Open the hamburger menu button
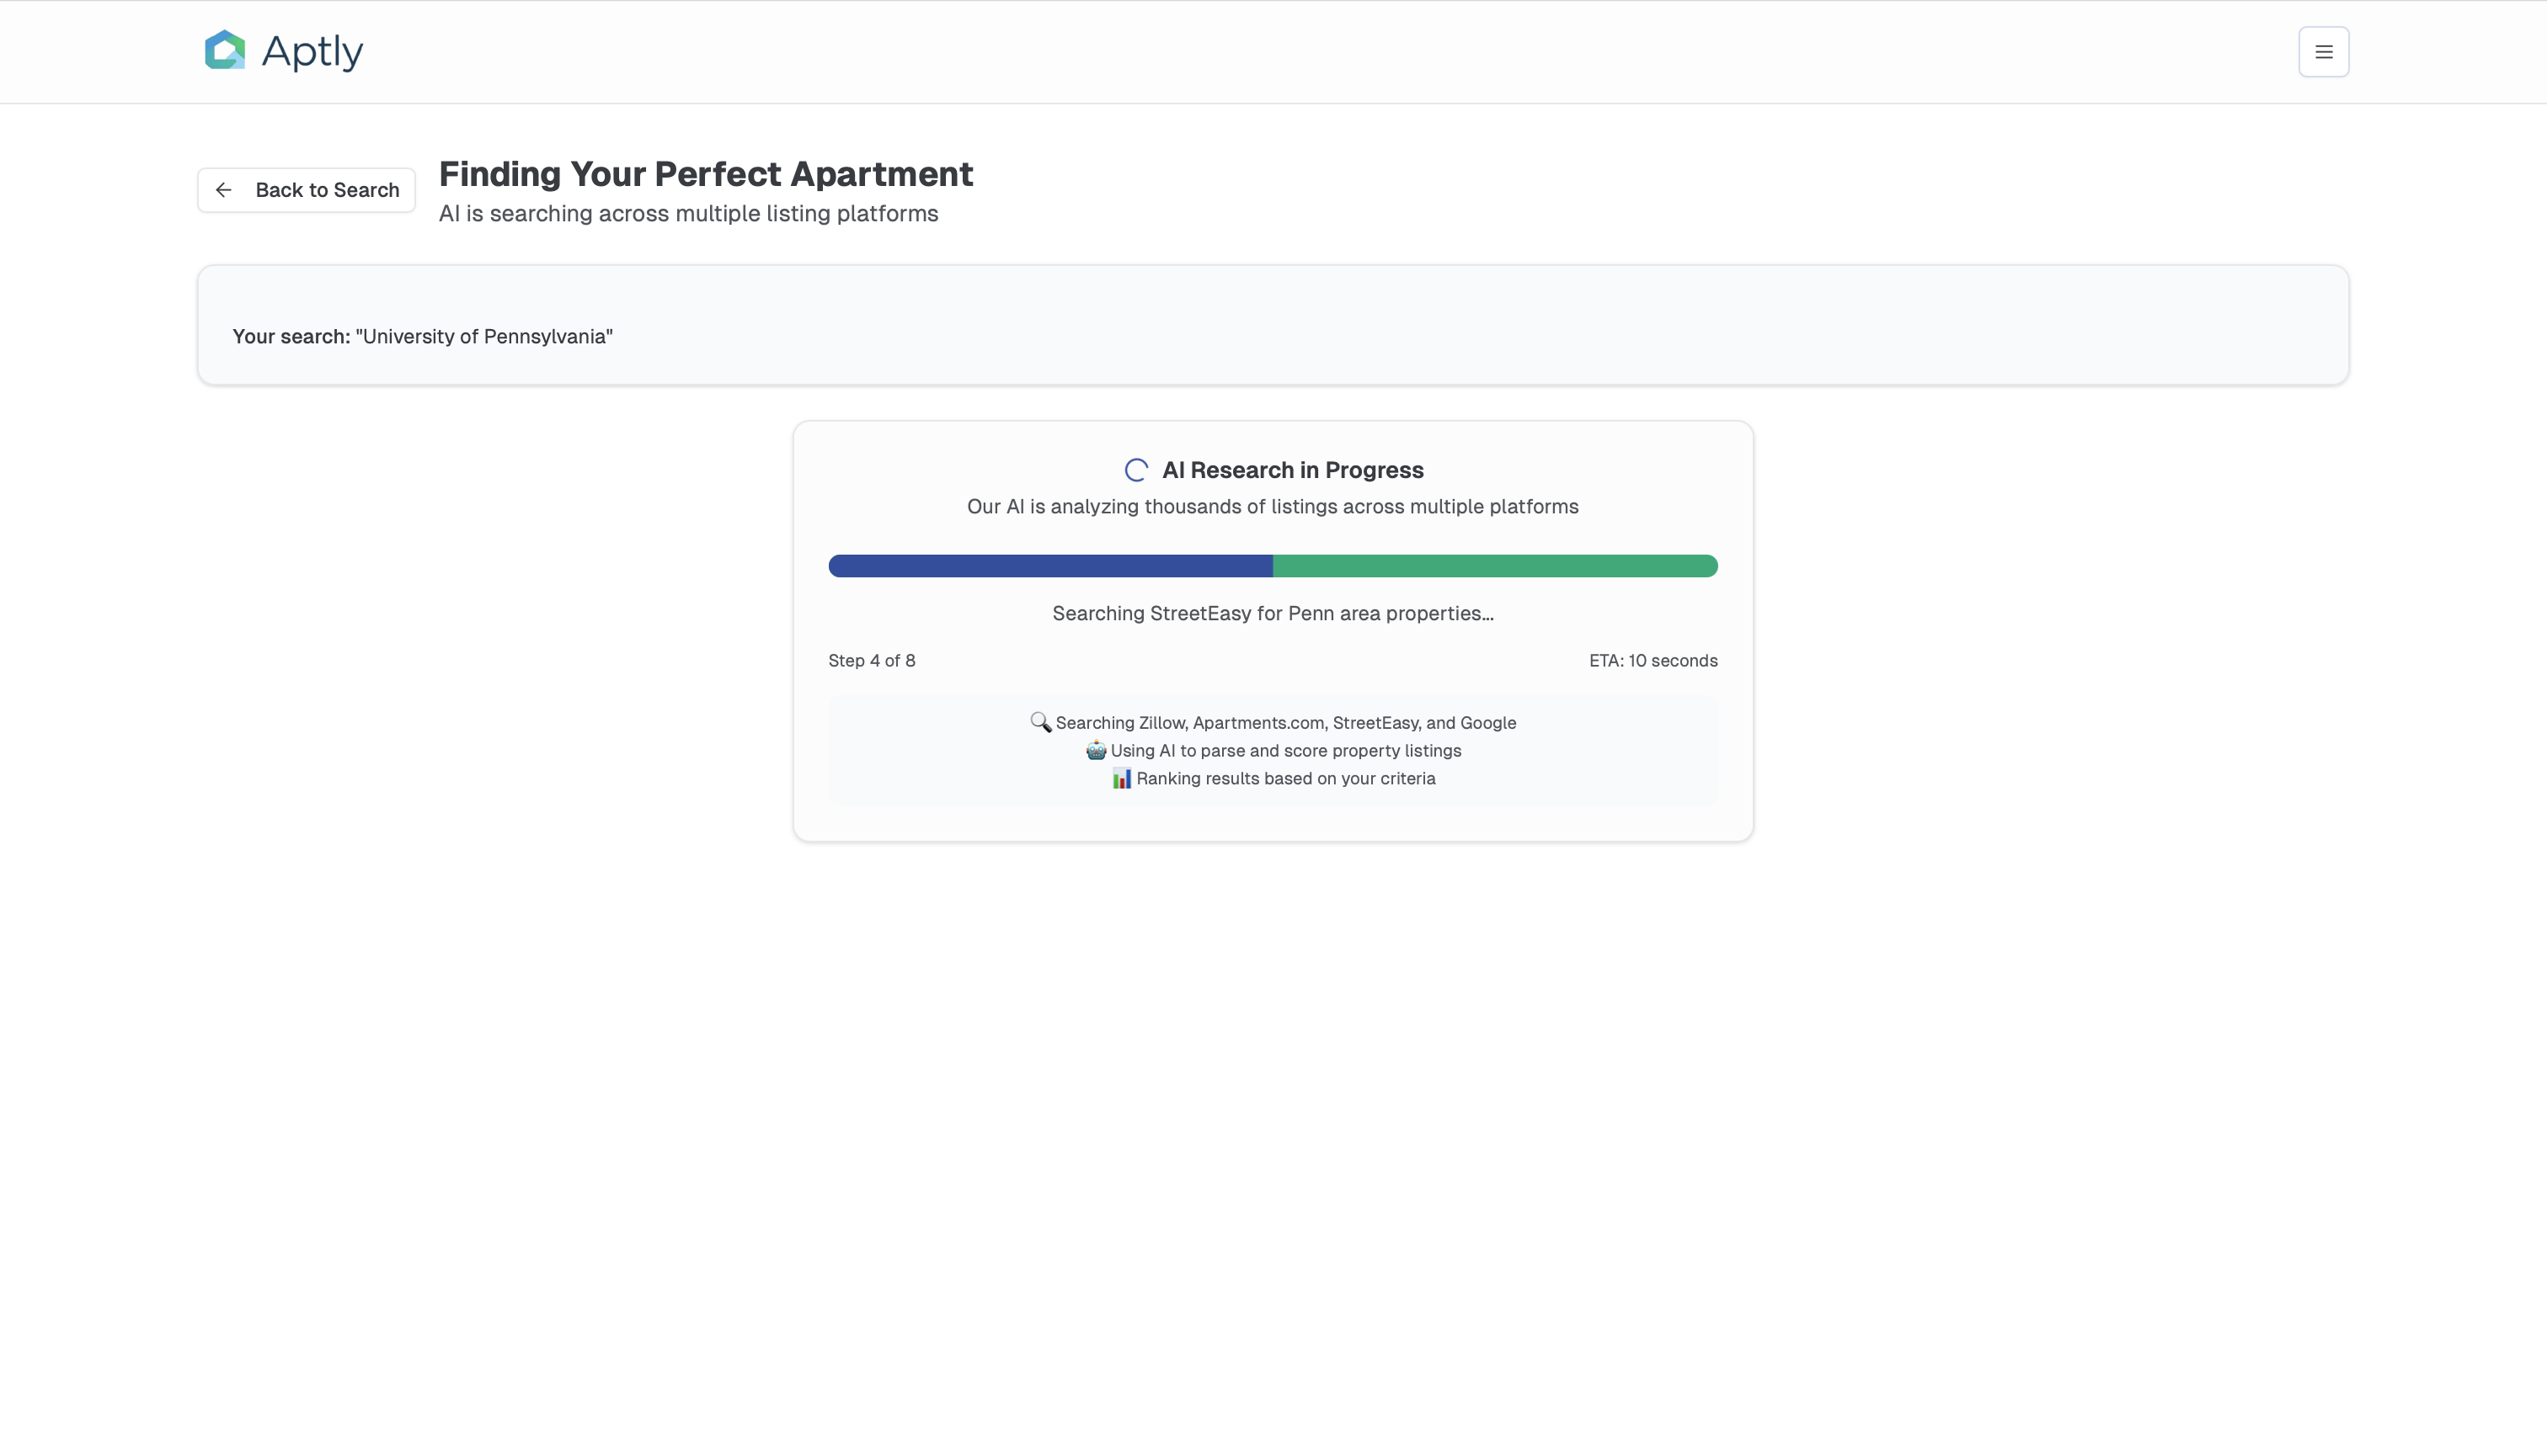 2323,52
